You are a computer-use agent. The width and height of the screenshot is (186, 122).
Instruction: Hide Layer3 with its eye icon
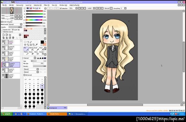tap(3, 53)
